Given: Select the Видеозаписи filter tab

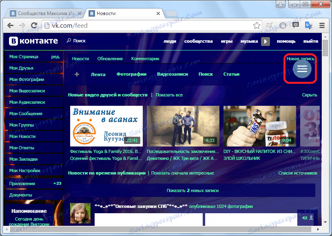Looking at the screenshot, I should (173, 74).
